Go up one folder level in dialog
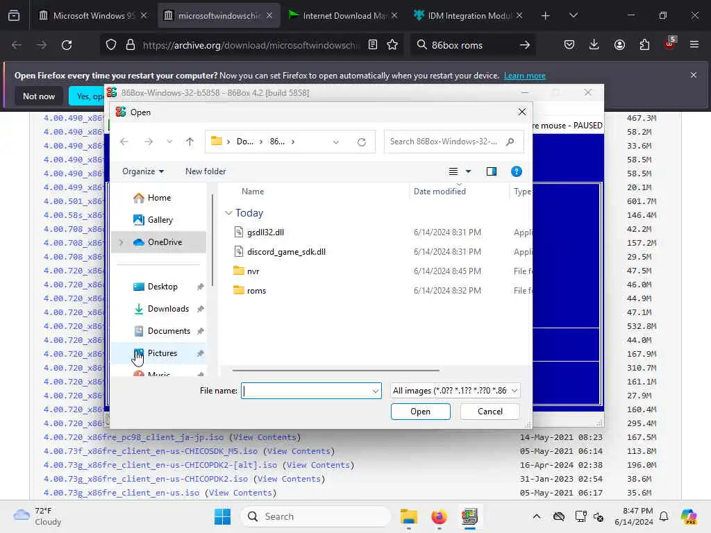The width and height of the screenshot is (711, 533). [x=190, y=142]
